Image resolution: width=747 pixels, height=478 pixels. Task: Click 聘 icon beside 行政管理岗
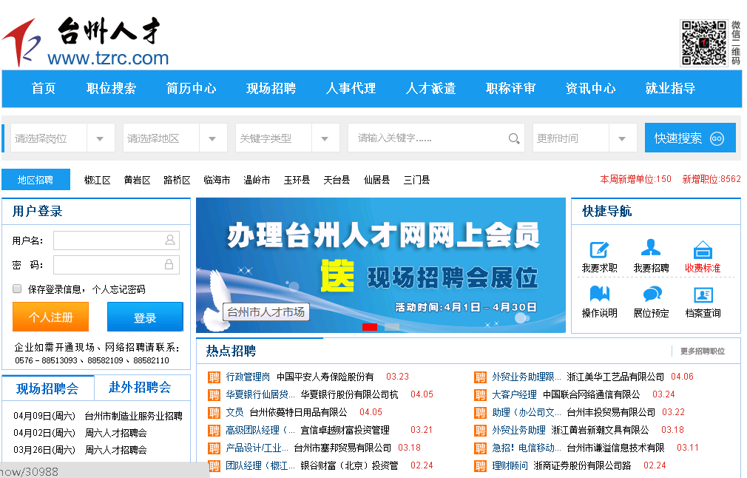[x=214, y=377]
